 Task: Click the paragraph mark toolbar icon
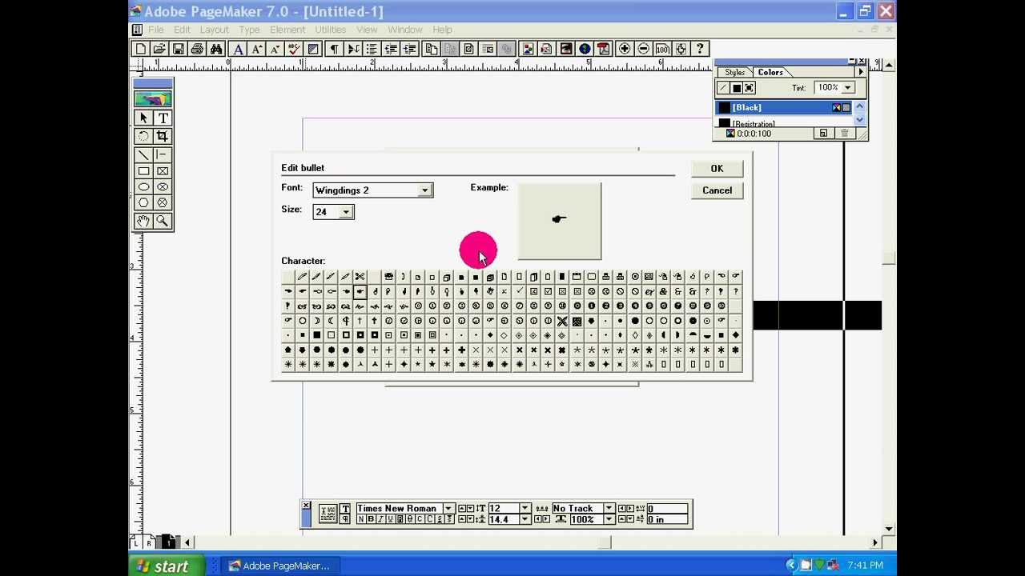click(x=334, y=49)
